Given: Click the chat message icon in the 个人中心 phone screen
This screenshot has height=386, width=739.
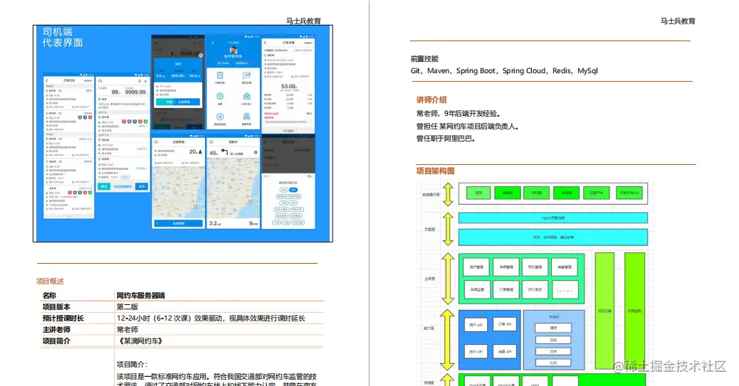Looking at the screenshot, I should point(246,76).
